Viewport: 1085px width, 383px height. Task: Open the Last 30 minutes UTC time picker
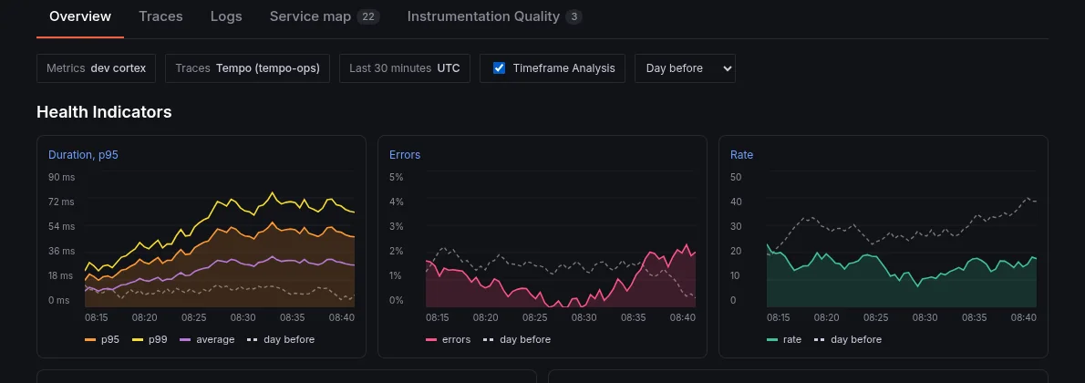405,68
